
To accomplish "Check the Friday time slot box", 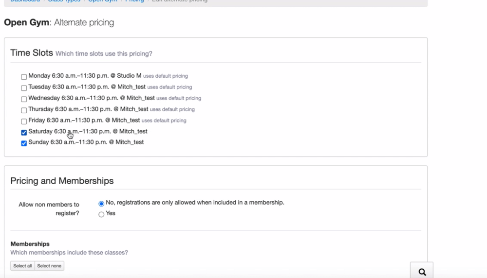I will [x=24, y=122].
